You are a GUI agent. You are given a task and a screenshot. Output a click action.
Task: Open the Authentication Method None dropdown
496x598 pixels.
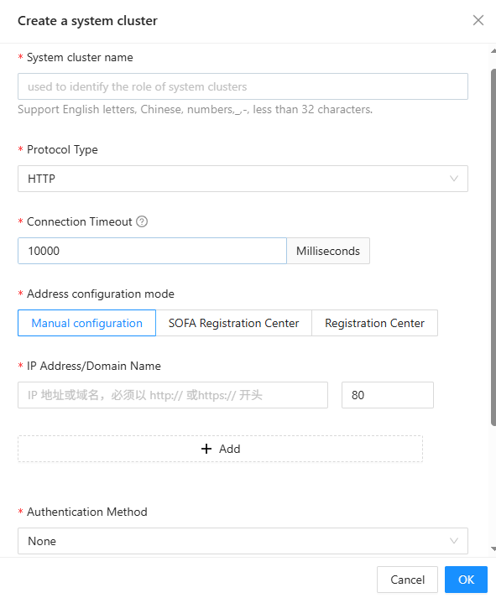coord(243,541)
